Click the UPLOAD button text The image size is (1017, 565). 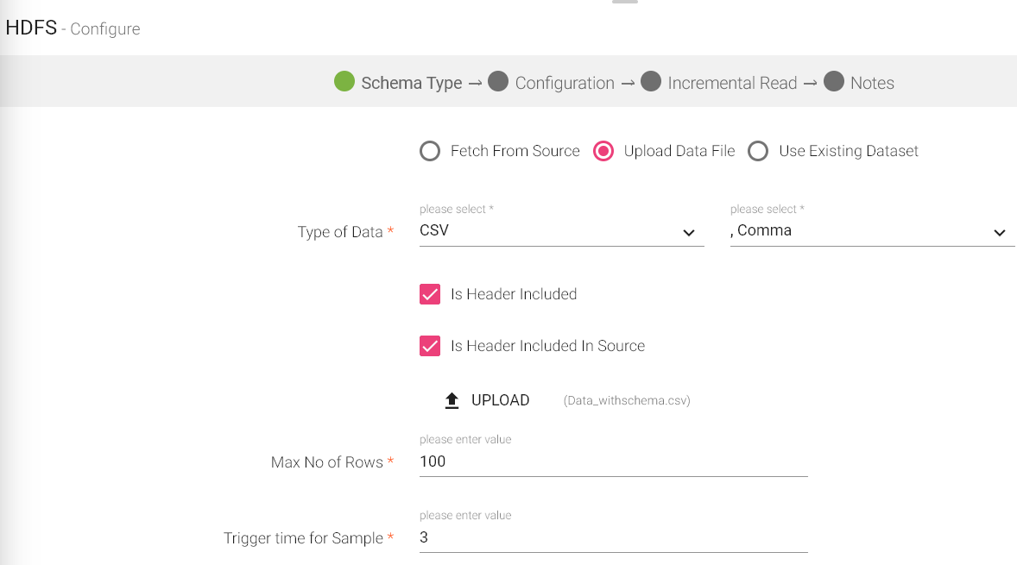(500, 400)
